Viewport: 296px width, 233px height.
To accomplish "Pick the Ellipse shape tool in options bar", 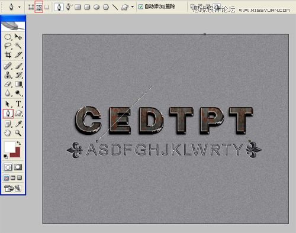I will 96,7.
